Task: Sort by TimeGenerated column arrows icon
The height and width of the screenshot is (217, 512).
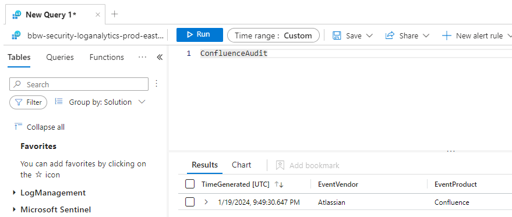Action: (x=279, y=184)
